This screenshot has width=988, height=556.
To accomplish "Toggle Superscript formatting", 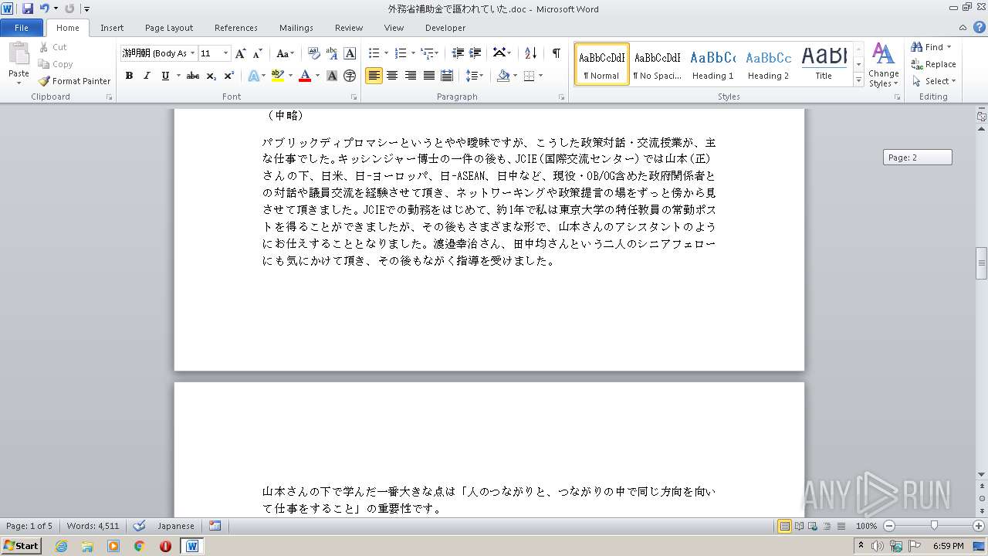I will [x=229, y=76].
